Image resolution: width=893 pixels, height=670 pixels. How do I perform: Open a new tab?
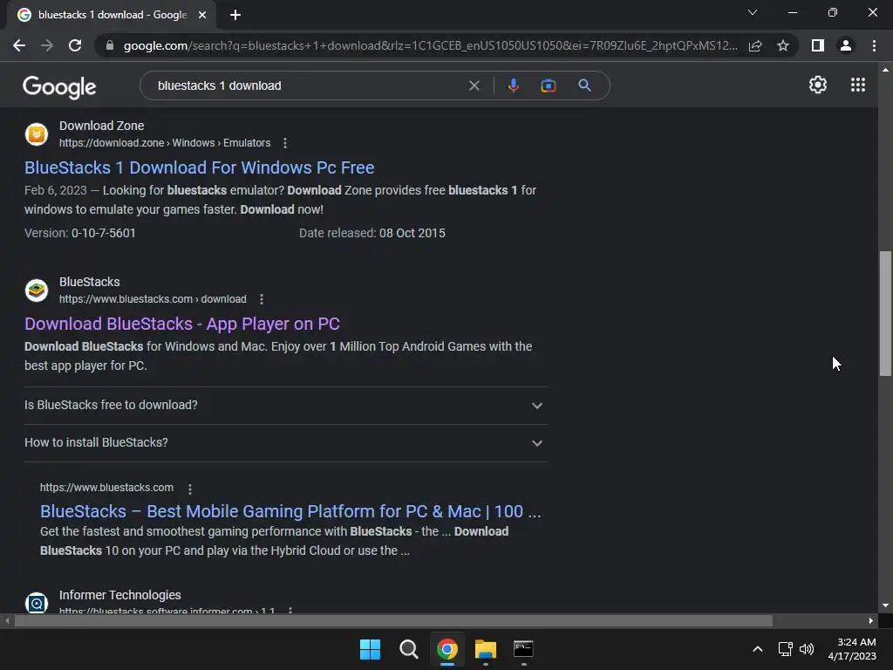pos(235,15)
